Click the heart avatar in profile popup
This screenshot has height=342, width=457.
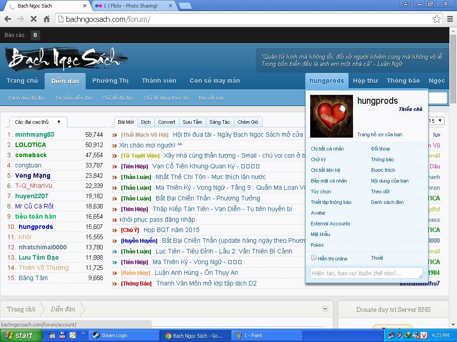(331, 116)
